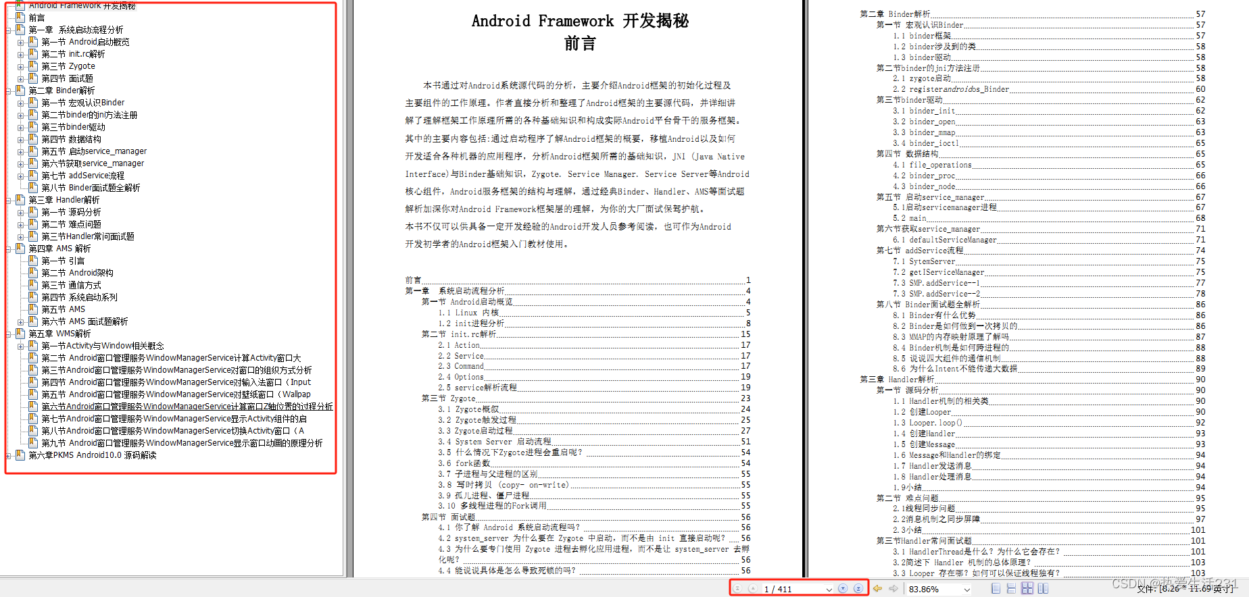Collapse the 第三章 Handler解析 chapter node
The width and height of the screenshot is (1249, 597).
pyautogui.click(x=8, y=201)
